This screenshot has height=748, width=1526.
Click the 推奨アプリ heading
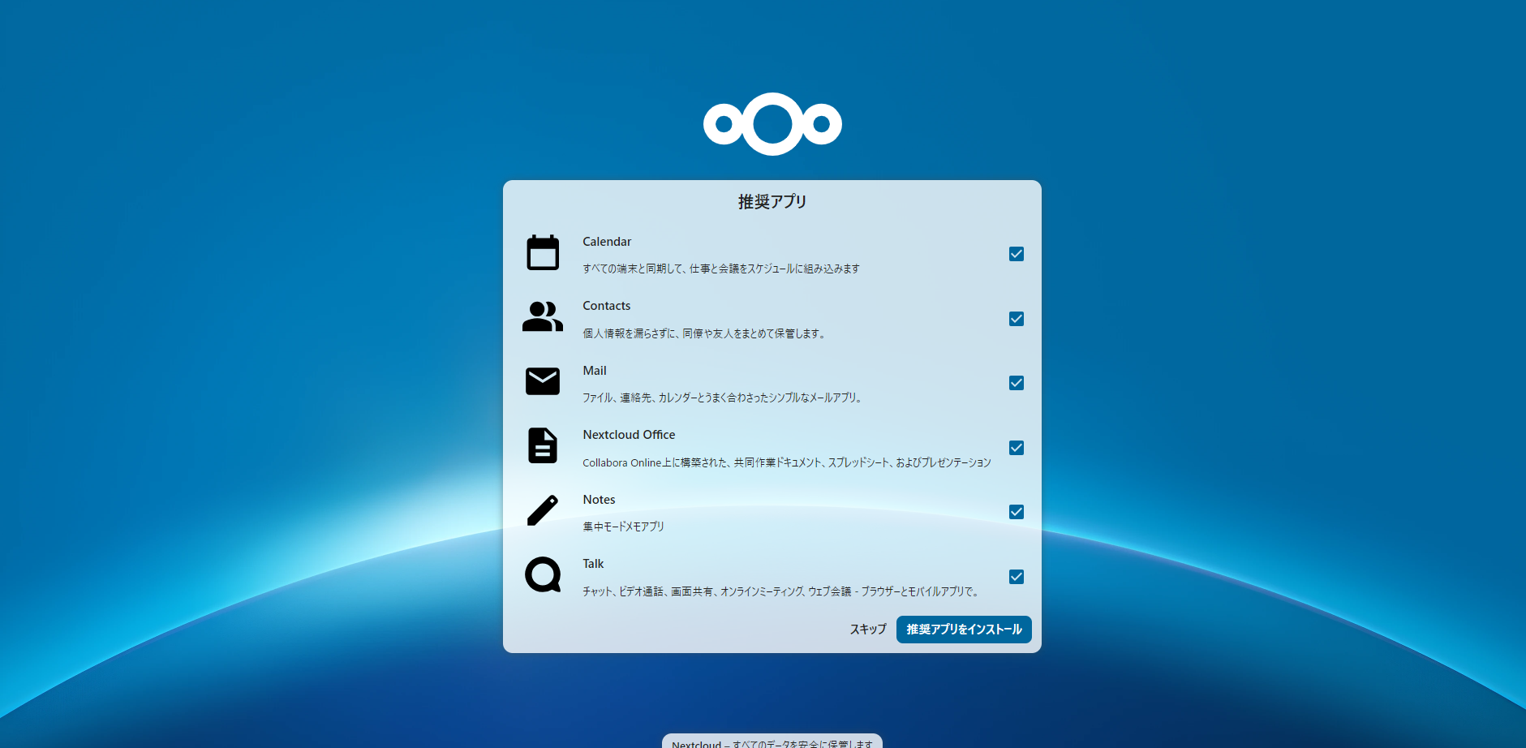pos(772,202)
